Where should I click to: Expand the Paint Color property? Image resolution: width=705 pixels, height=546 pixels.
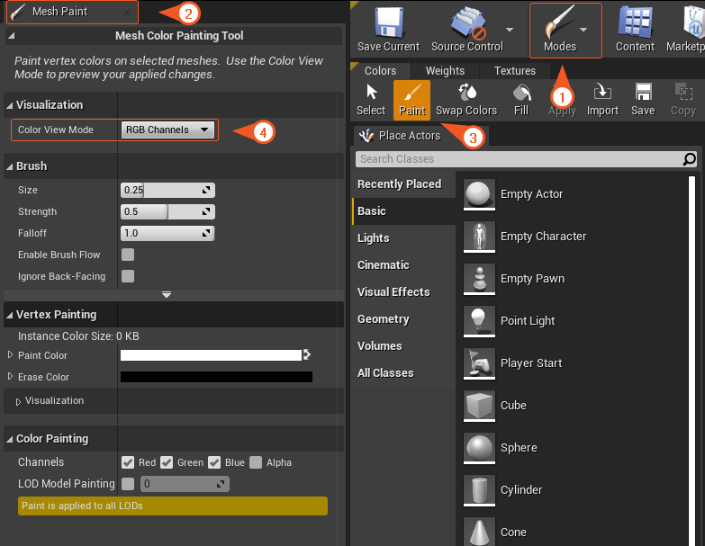[x=11, y=355]
